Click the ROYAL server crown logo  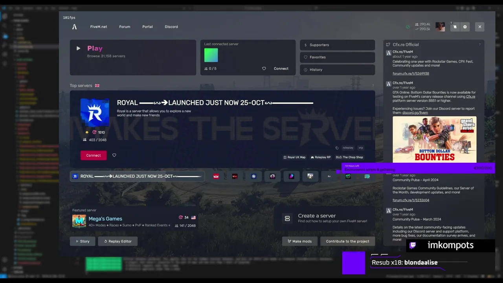[95, 112]
